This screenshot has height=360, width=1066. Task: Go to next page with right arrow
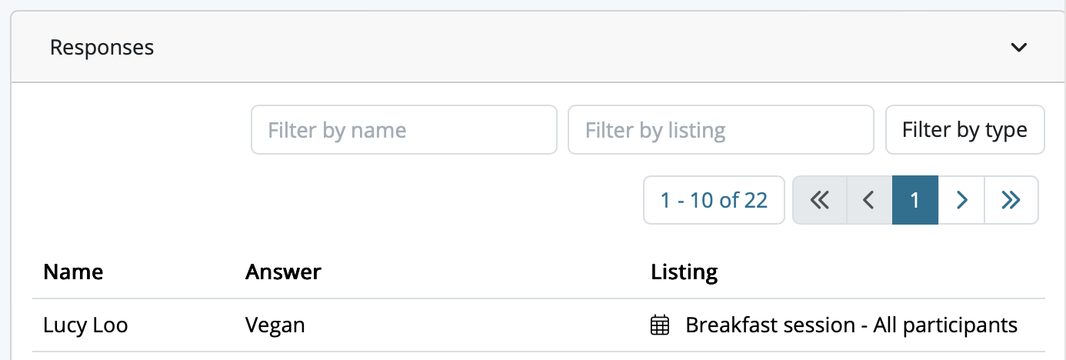pyautogui.click(x=961, y=200)
